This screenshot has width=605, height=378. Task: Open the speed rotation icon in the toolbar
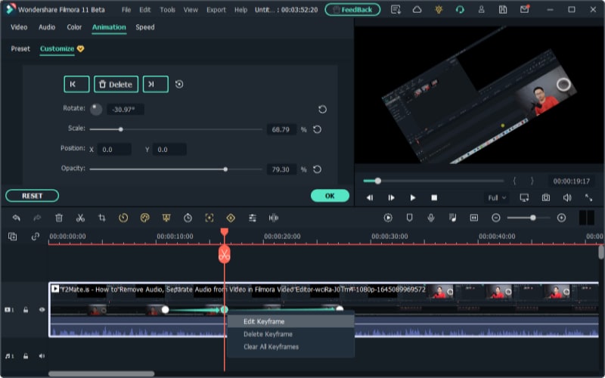point(123,218)
